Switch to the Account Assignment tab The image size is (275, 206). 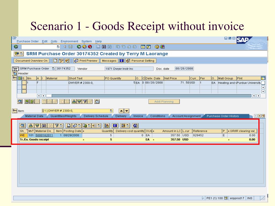click(x=186, y=116)
